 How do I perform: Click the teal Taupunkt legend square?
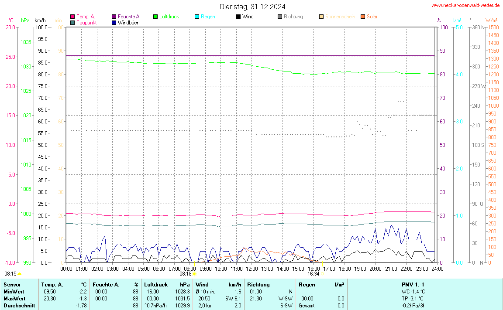pos(72,22)
